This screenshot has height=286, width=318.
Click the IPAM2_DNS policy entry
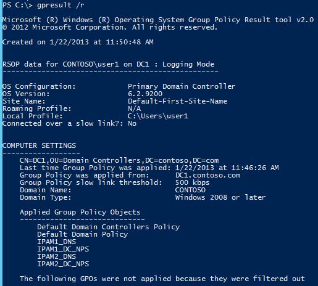click(57, 256)
